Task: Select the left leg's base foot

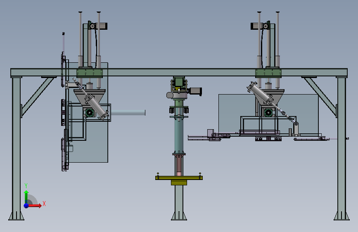Action: pos(16,216)
